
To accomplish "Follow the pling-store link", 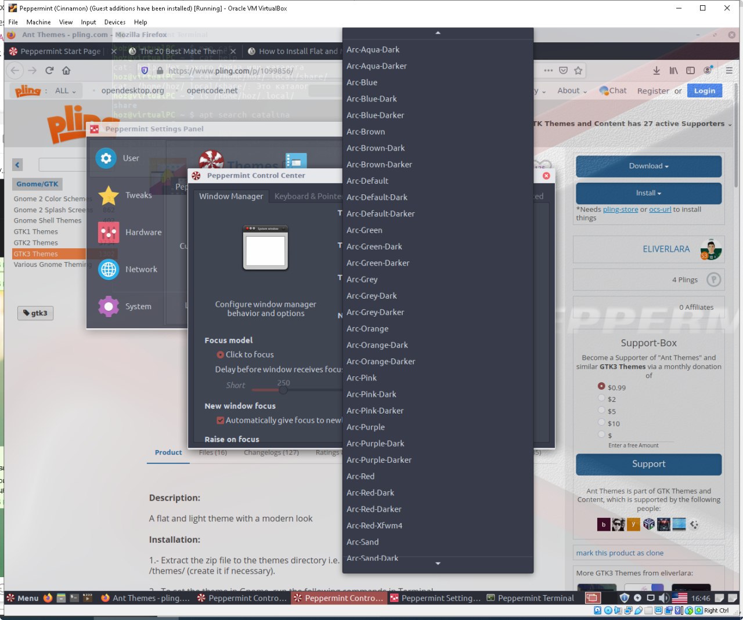I will (621, 209).
